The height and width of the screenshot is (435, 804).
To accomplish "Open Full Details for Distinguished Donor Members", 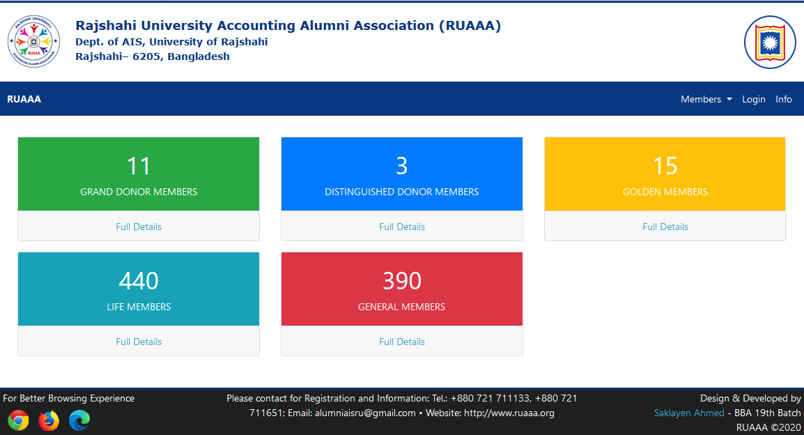I will point(402,227).
